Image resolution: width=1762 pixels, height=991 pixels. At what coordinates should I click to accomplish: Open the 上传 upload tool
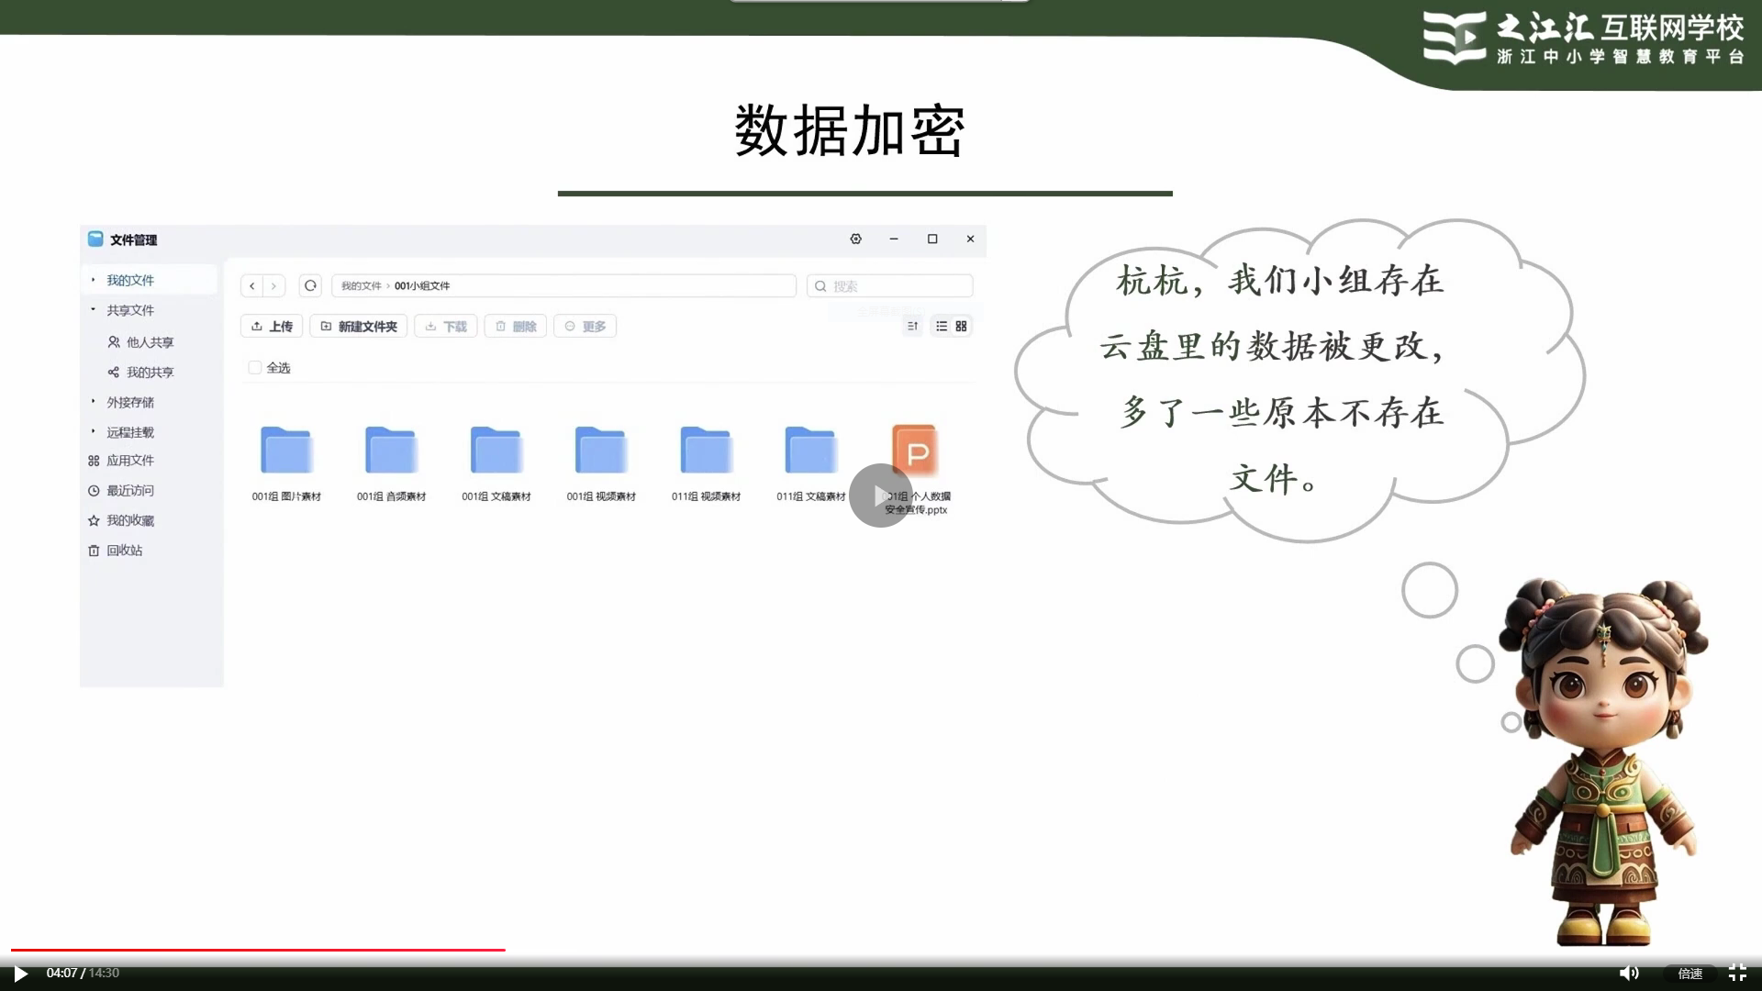click(271, 326)
